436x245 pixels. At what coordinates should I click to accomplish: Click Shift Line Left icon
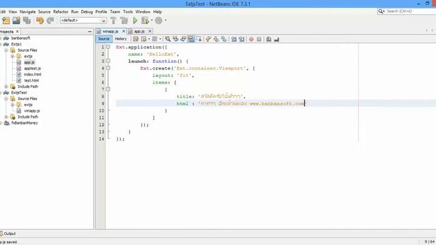234,39
